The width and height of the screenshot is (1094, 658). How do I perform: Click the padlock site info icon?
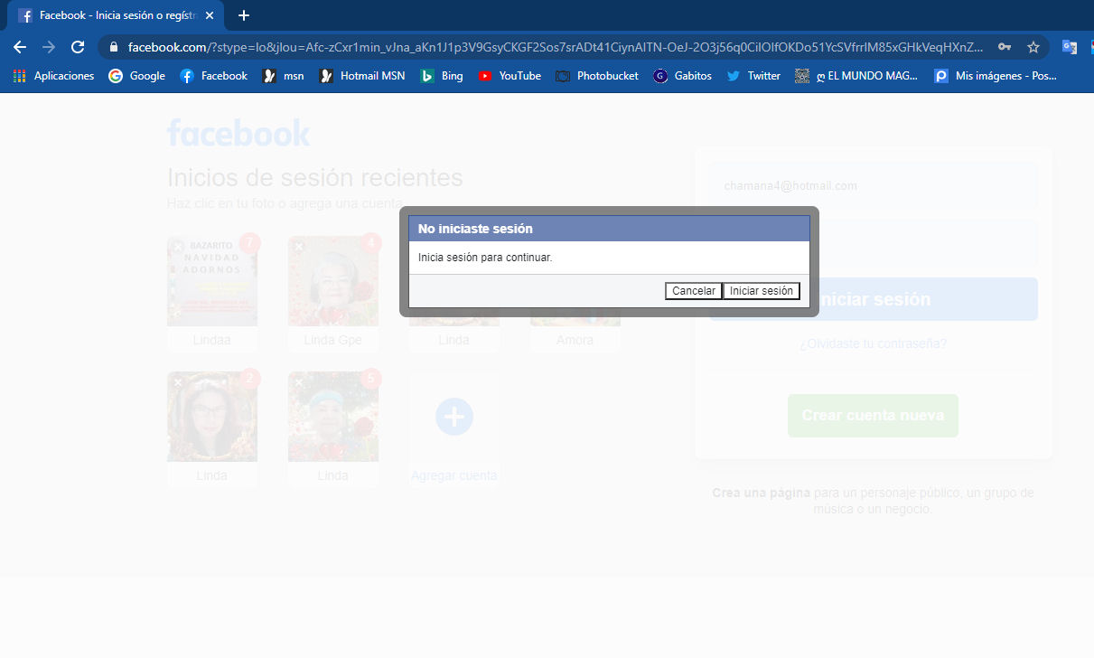114,47
